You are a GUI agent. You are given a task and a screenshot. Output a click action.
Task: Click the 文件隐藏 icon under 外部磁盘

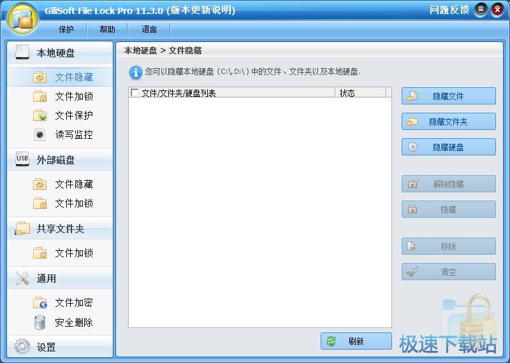point(40,184)
